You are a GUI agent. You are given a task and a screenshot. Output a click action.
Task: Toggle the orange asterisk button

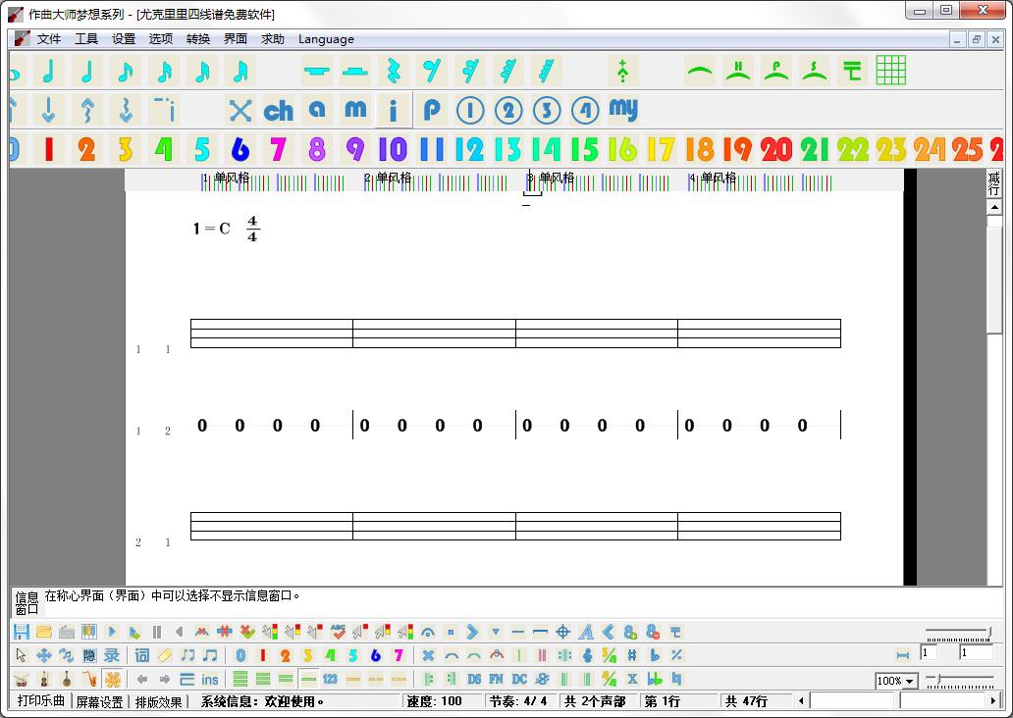point(113,679)
